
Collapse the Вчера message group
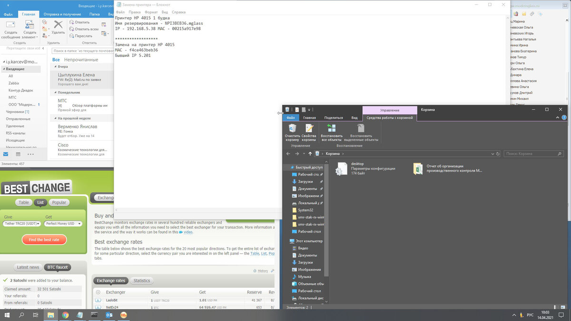pyautogui.click(x=55, y=67)
